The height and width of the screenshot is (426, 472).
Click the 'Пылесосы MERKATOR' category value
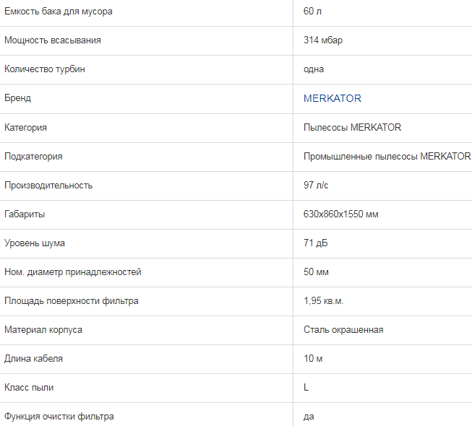352,127
